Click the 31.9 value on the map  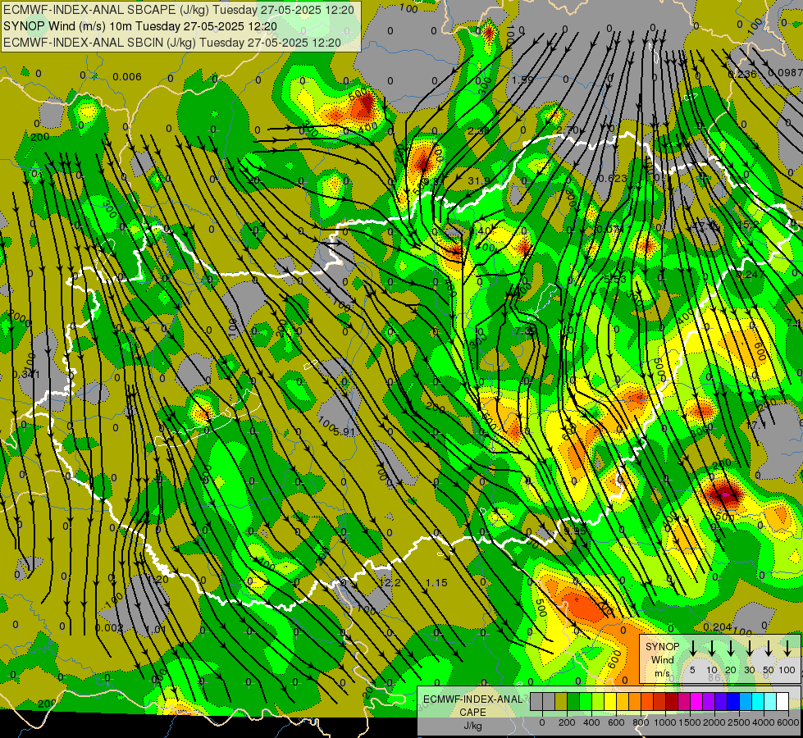click(x=478, y=180)
